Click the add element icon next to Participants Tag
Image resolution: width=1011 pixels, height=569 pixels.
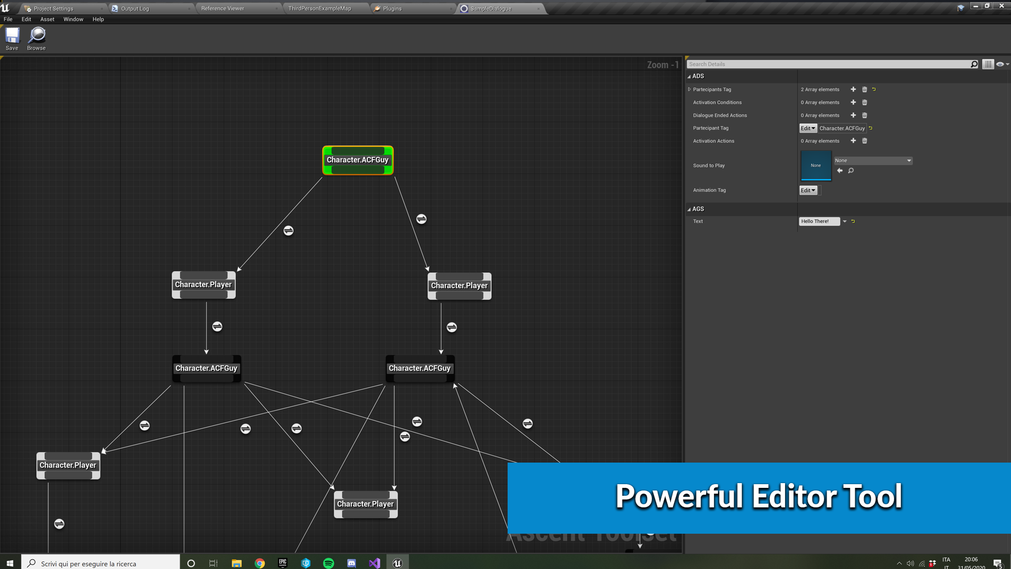point(854,89)
